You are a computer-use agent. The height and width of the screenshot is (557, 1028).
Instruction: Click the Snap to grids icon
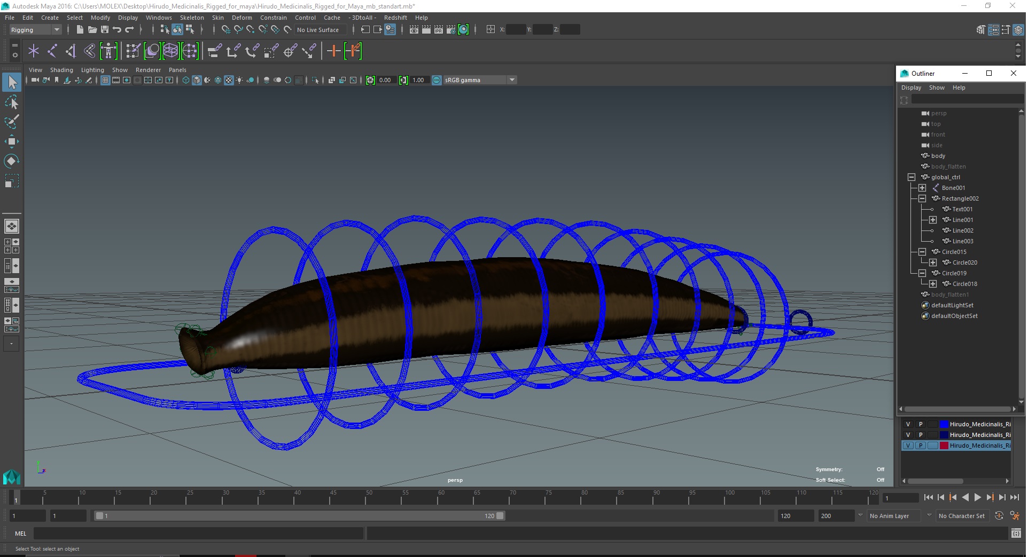(x=226, y=30)
